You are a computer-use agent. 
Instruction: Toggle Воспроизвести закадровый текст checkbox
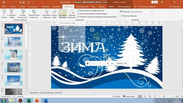[x=78, y=11]
